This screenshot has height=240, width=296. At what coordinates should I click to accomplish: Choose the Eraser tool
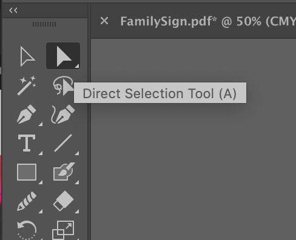point(64,201)
